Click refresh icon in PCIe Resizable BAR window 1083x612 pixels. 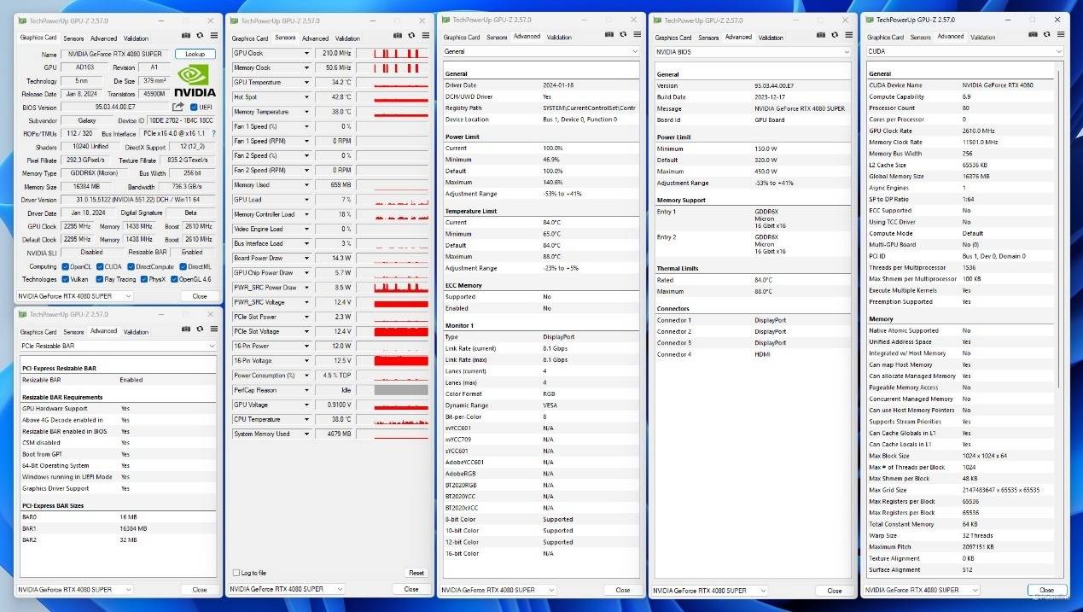pyautogui.click(x=200, y=329)
